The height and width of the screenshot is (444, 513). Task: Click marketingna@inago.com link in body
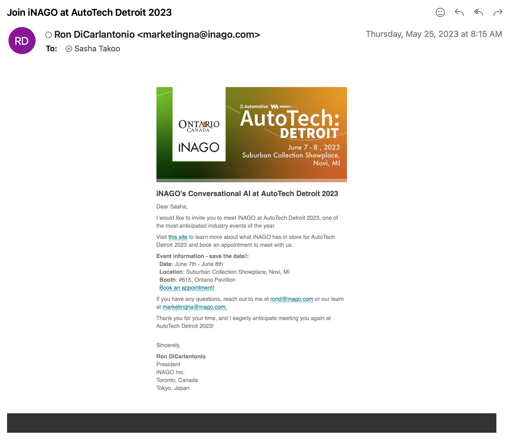coord(194,307)
